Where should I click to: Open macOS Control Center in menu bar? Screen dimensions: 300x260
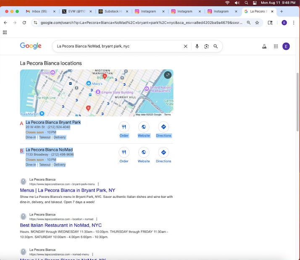[255, 3]
